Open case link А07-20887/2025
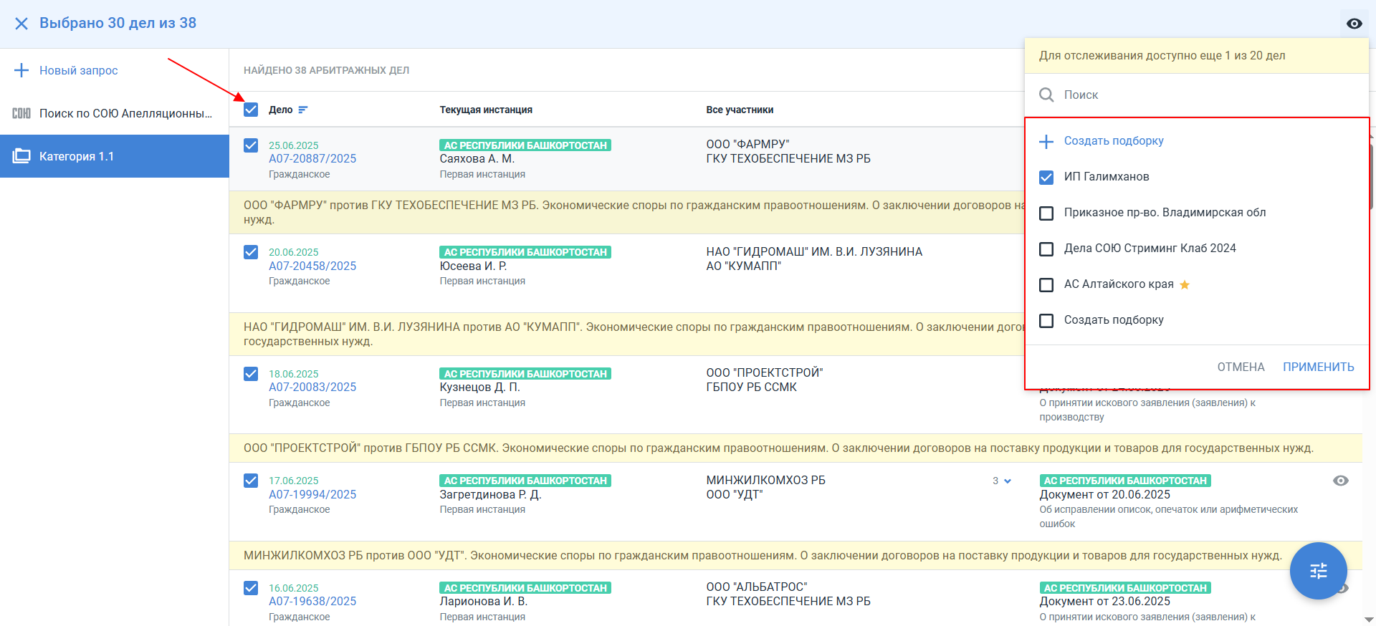 point(312,159)
